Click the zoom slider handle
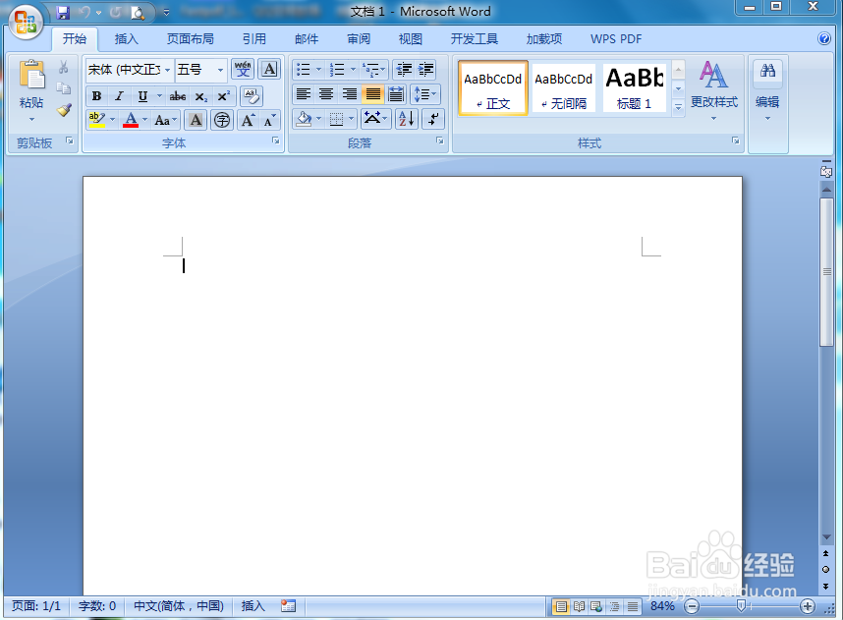The height and width of the screenshot is (620, 843). click(x=741, y=606)
